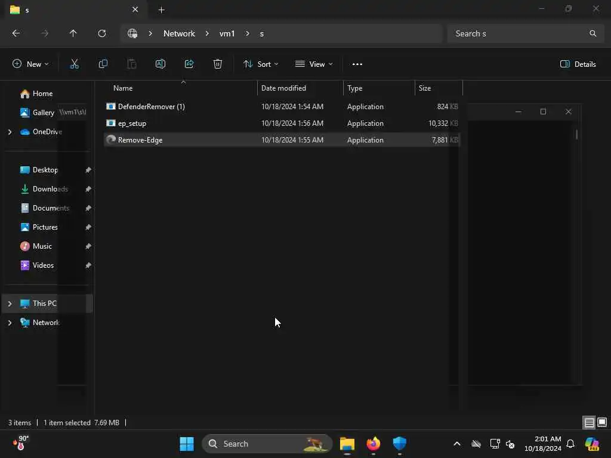Sort by Name column header
The image size is (611, 458).
(x=123, y=88)
